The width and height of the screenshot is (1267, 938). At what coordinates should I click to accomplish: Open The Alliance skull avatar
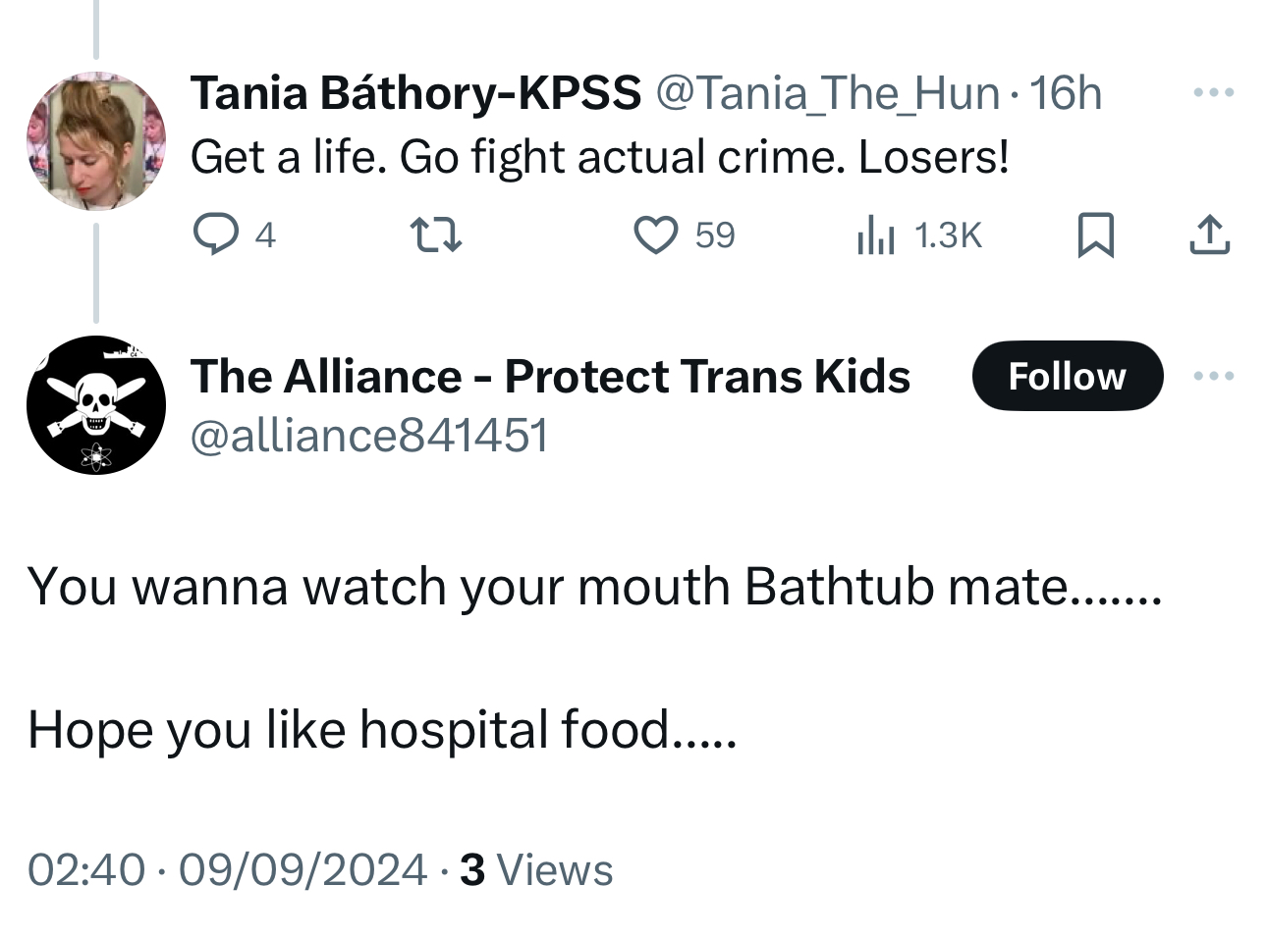click(x=95, y=404)
